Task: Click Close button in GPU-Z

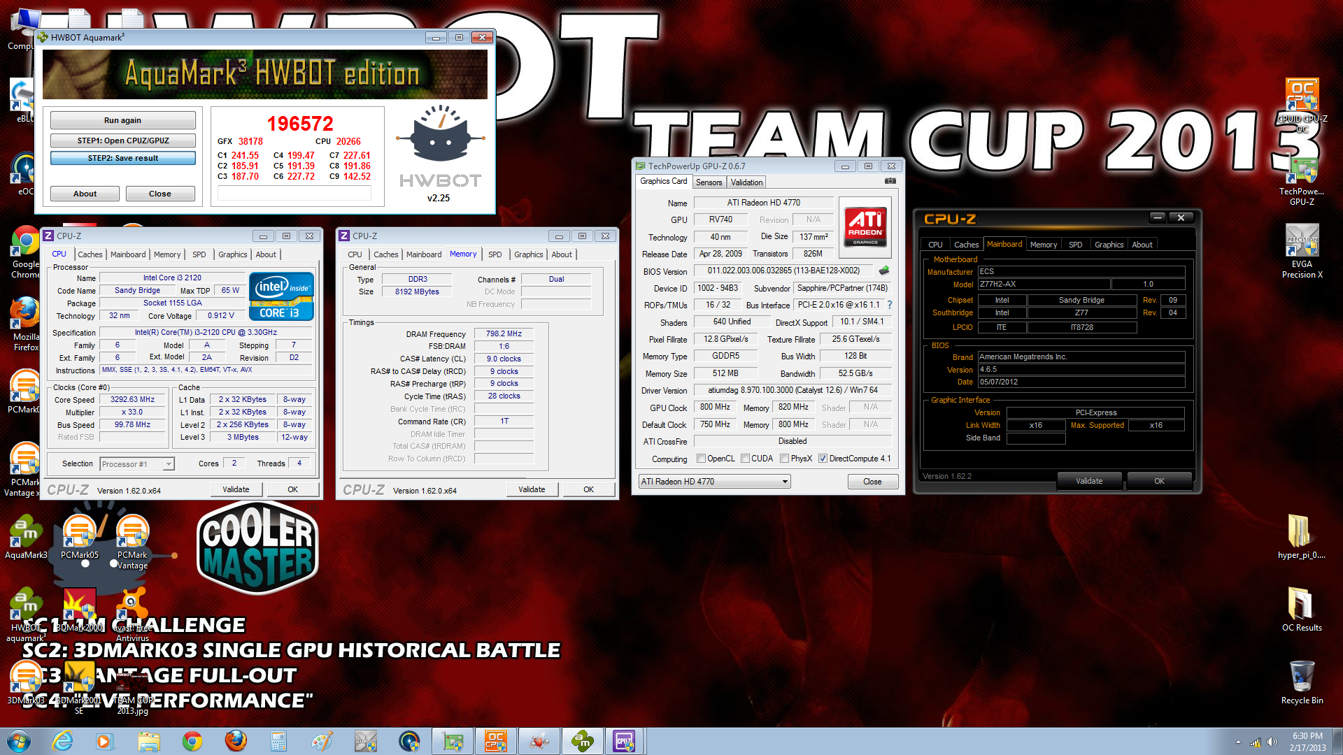Action: point(872,482)
